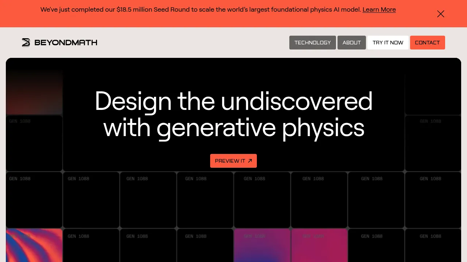Click the Preview It button
This screenshot has width=467, height=262.
pos(233,161)
